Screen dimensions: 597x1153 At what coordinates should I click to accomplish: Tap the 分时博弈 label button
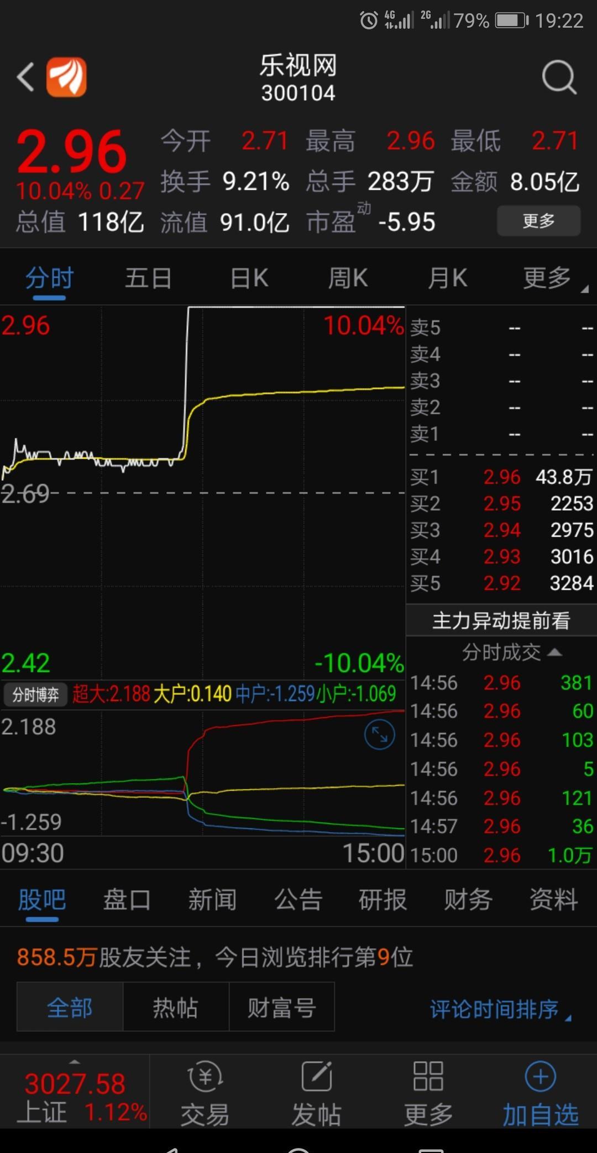coord(35,694)
